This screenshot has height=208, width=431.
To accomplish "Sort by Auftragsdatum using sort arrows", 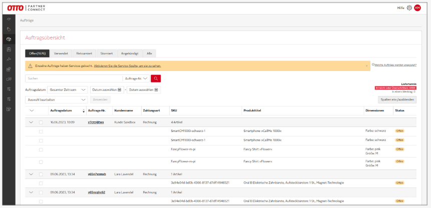I will click(84, 110).
